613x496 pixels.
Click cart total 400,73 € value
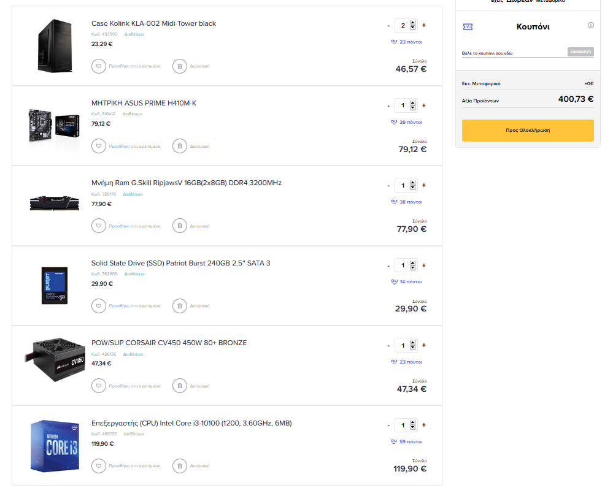tap(576, 99)
